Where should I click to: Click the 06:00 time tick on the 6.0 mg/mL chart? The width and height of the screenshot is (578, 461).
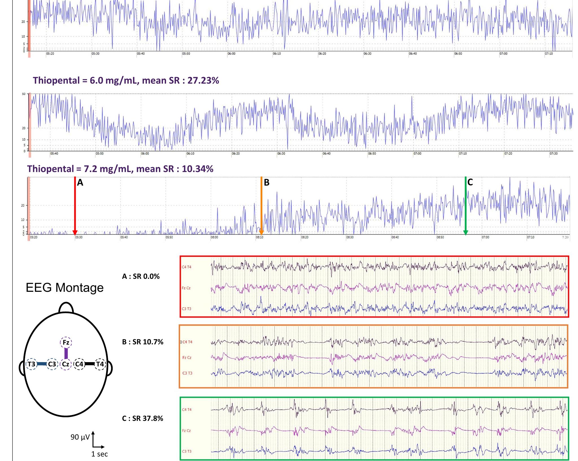point(145,154)
